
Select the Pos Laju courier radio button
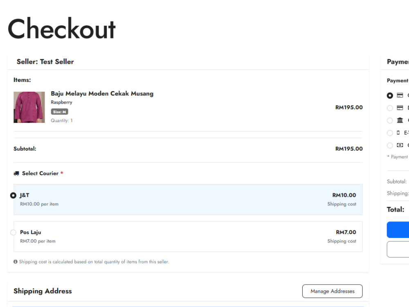click(x=13, y=233)
